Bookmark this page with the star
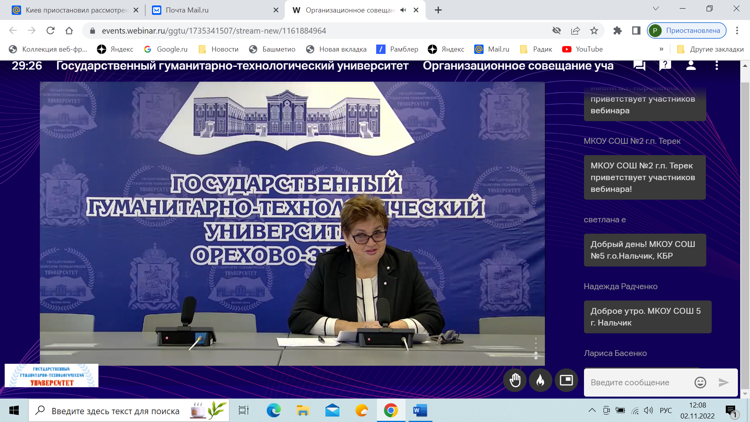 coord(594,30)
